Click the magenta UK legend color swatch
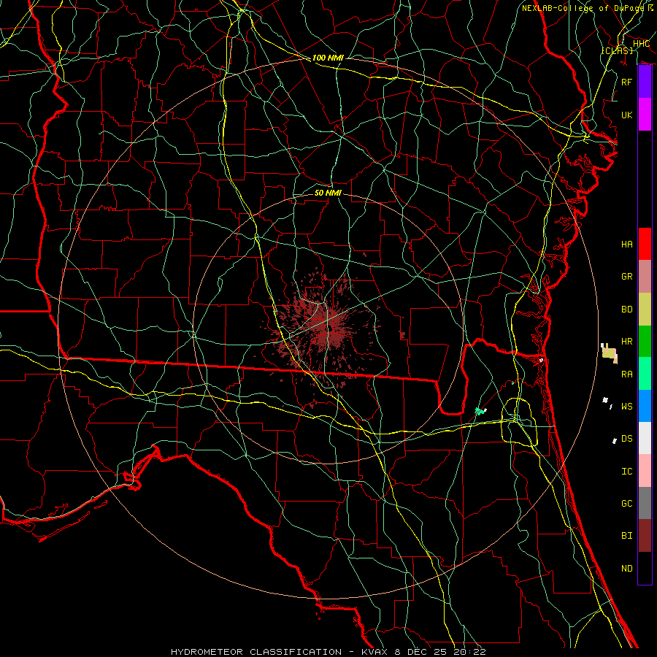Screen dimensions: 657x657 (645, 115)
